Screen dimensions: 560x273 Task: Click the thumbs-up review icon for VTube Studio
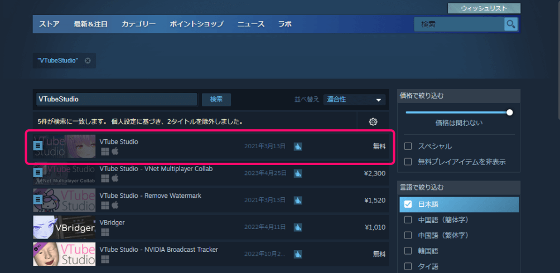point(298,147)
